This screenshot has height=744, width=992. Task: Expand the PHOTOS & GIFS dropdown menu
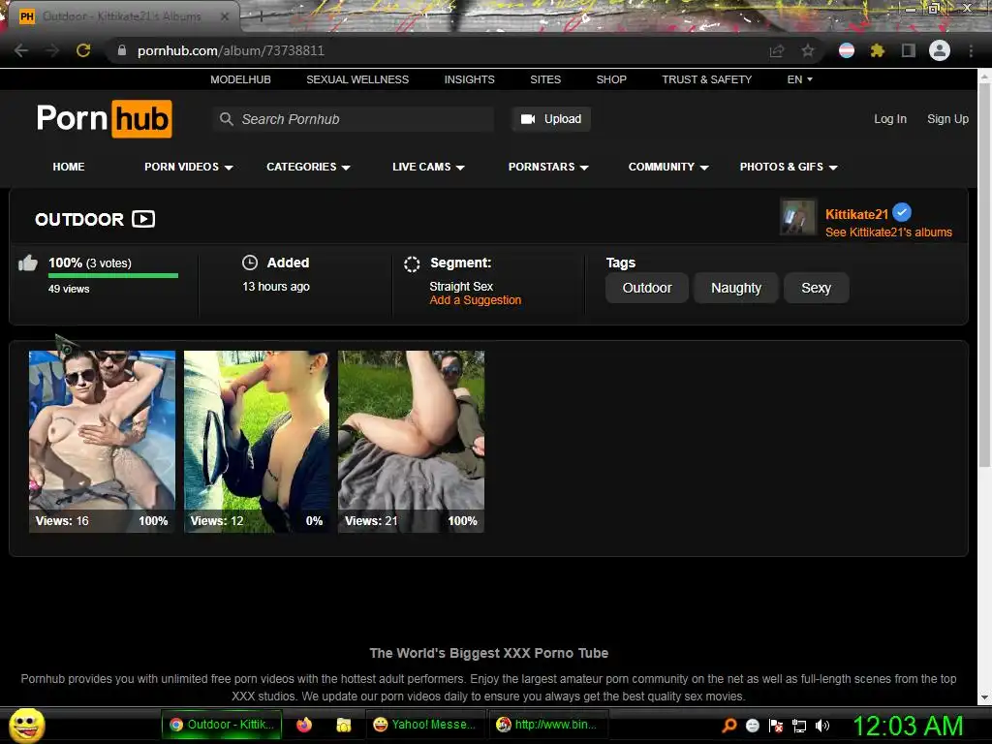click(x=789, y=167)
